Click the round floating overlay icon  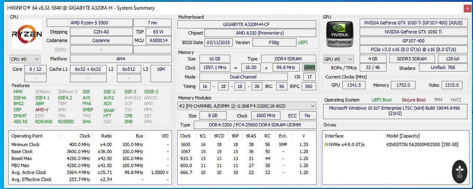(459, 171)
